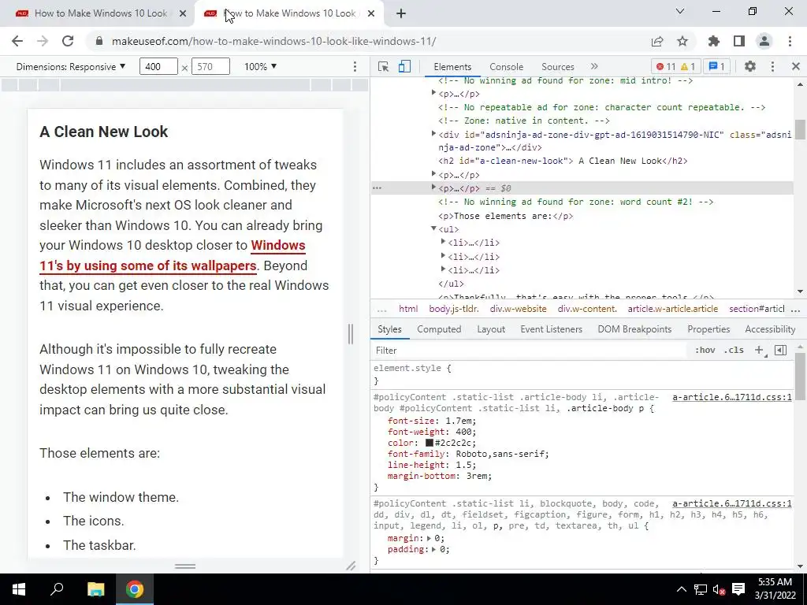Bookmark this page with star
The width and height of the screenshot is (807, 605).
click(x=682, y=41)
